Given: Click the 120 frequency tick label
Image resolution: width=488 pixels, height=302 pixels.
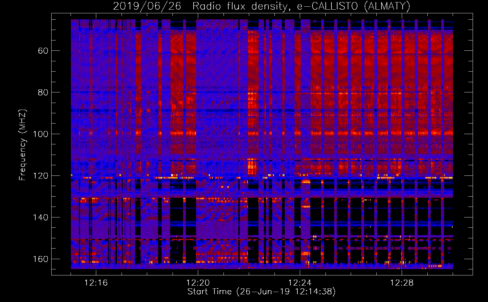Looking at the screenshot, I should (x=40, y=176).
